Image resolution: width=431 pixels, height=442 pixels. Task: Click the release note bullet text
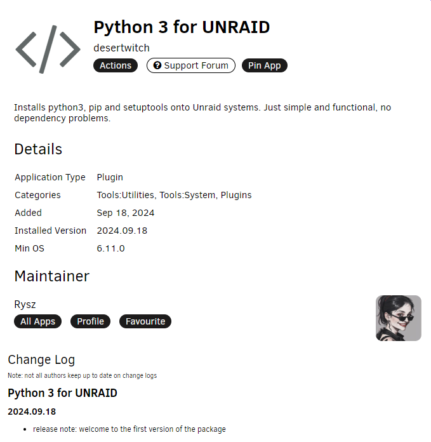pyautogui.click(x=129, y=429)
